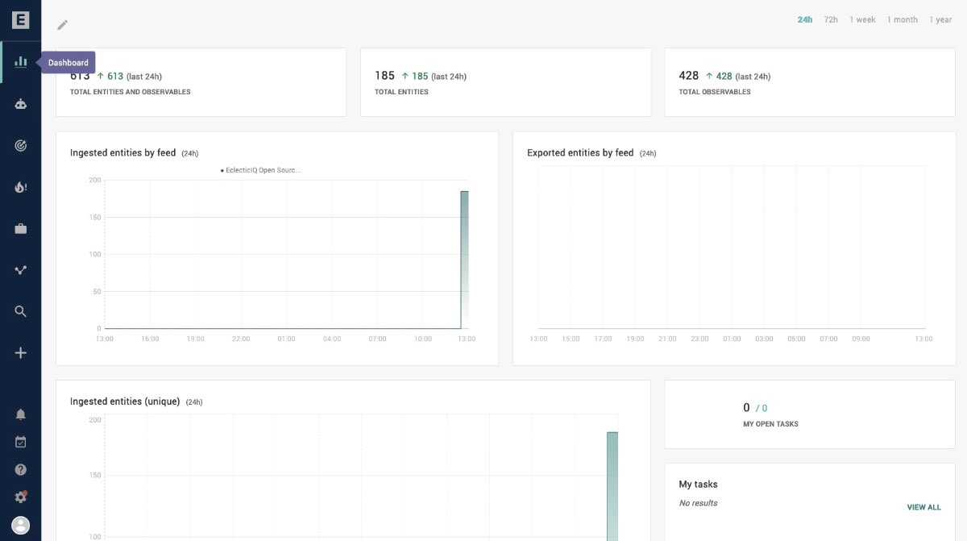Open notifications bell icon
967x541 pixels.
click(21, 414)
